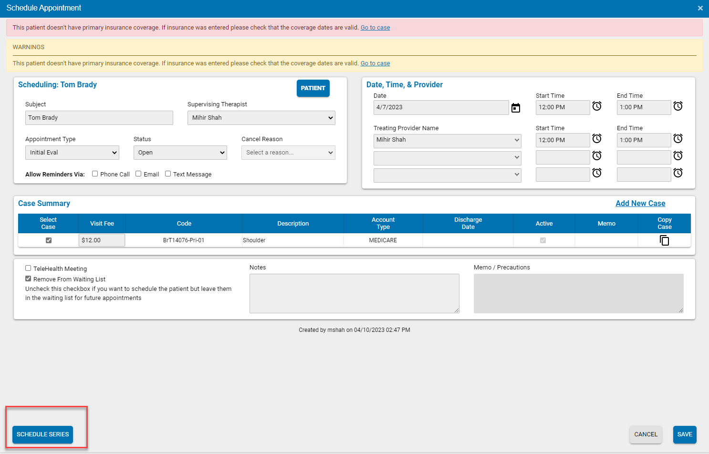Enable Phone Call reminders
This screenshot has height=454, width=709.
click(x=94, y=174)
